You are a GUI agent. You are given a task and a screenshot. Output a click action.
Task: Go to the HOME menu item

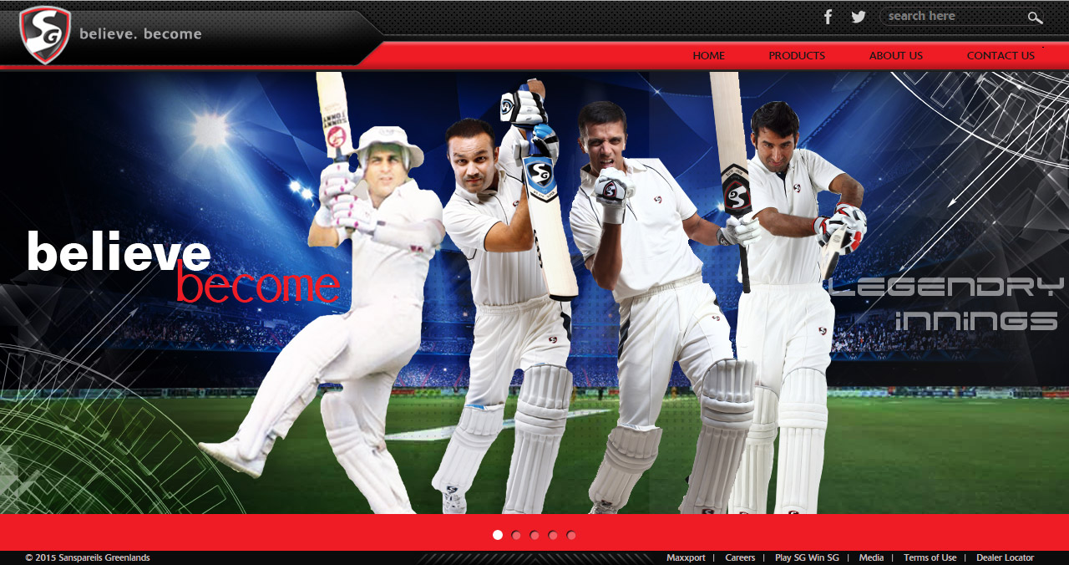click(709, 56)
